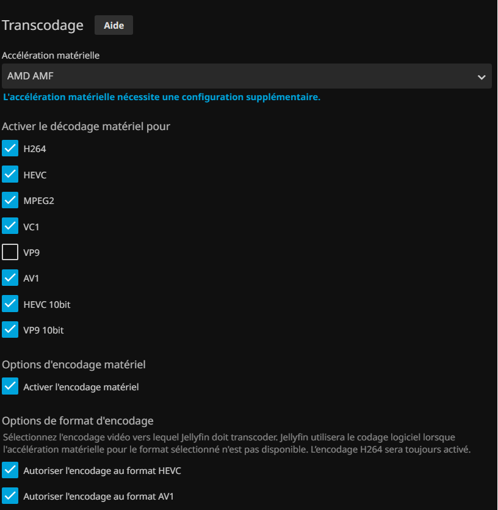Toggle the MPEG2 decoding checkbox

tap(10, 200)
